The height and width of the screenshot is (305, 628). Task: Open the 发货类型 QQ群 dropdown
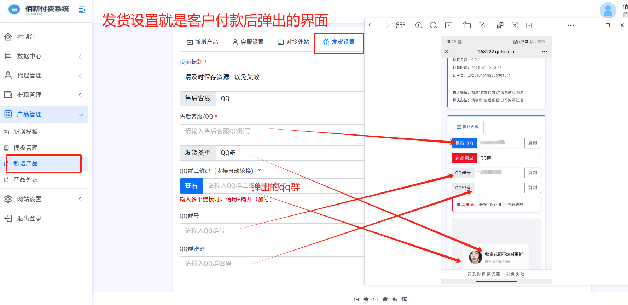point(290,153)
